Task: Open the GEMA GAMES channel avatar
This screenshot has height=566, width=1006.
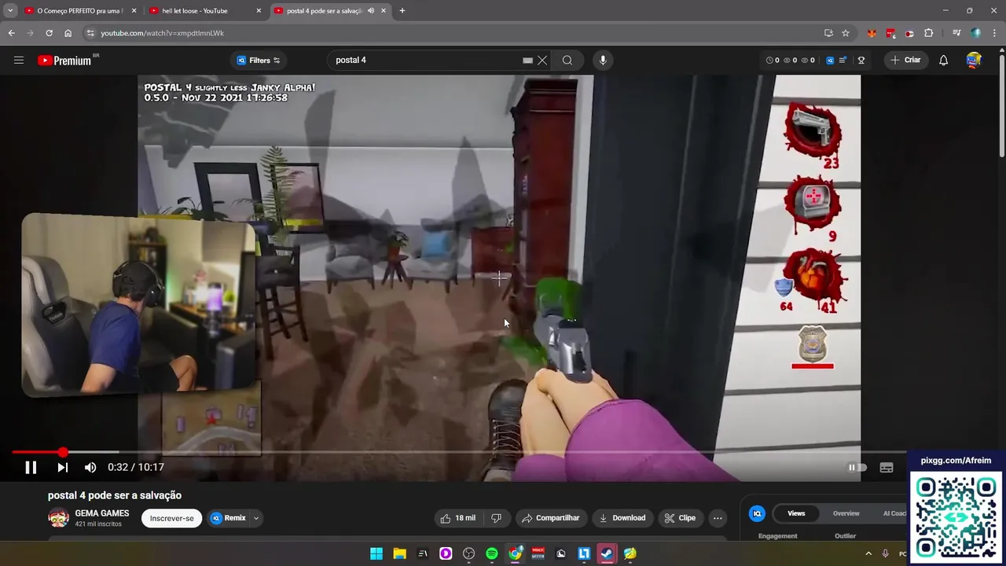Action: (x=58, y=518)
